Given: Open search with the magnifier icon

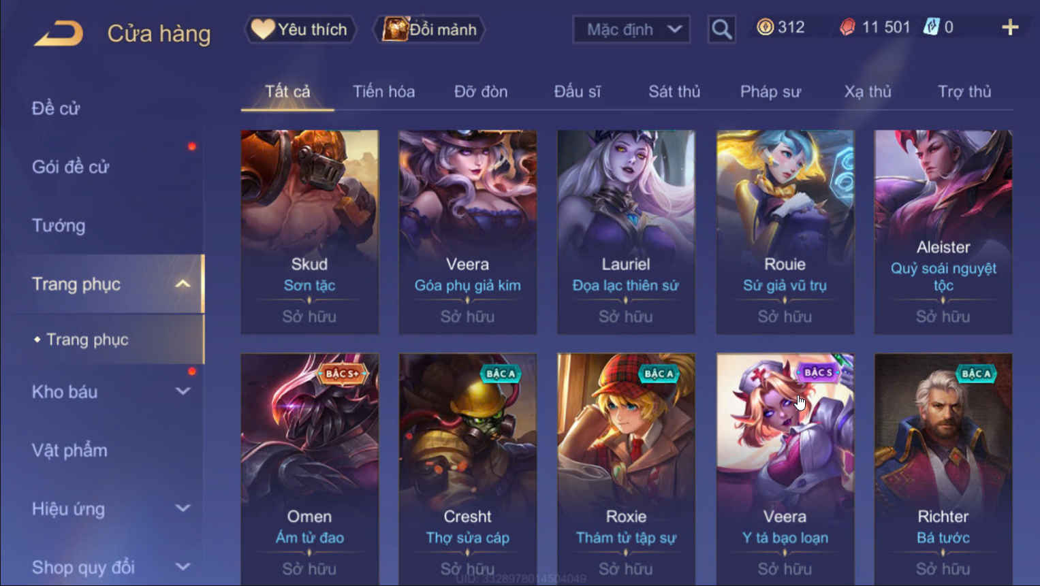Looking at the screenshot, I should click(721, 29).
